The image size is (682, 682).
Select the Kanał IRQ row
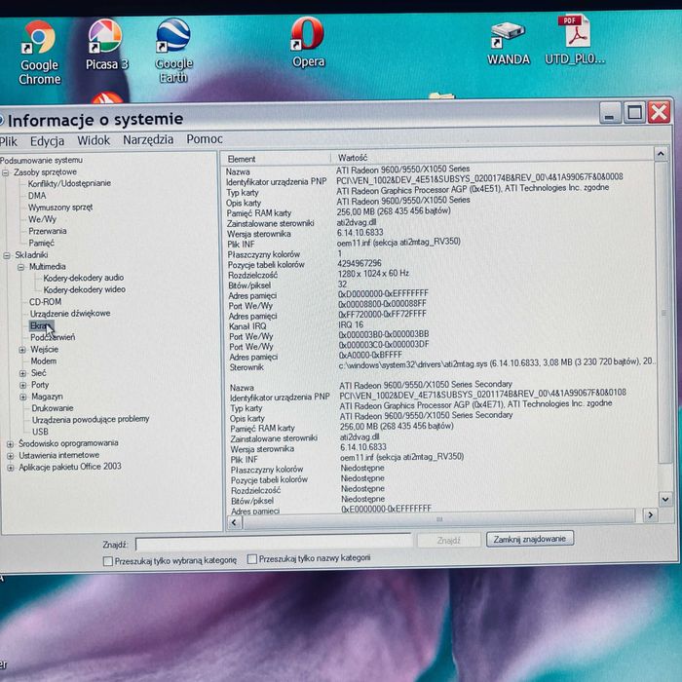point(296,325)
